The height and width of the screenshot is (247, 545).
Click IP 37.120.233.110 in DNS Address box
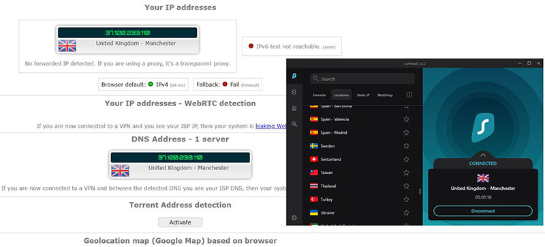pos(180,157)
